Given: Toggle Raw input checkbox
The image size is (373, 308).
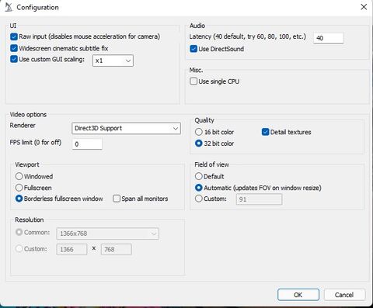Looking at the screenshot, I should point(14,36).
